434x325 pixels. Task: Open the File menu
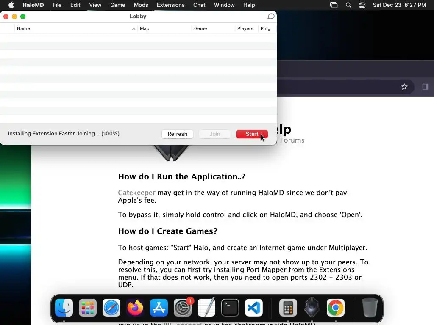pyautogui.click(x=57, y=5)
